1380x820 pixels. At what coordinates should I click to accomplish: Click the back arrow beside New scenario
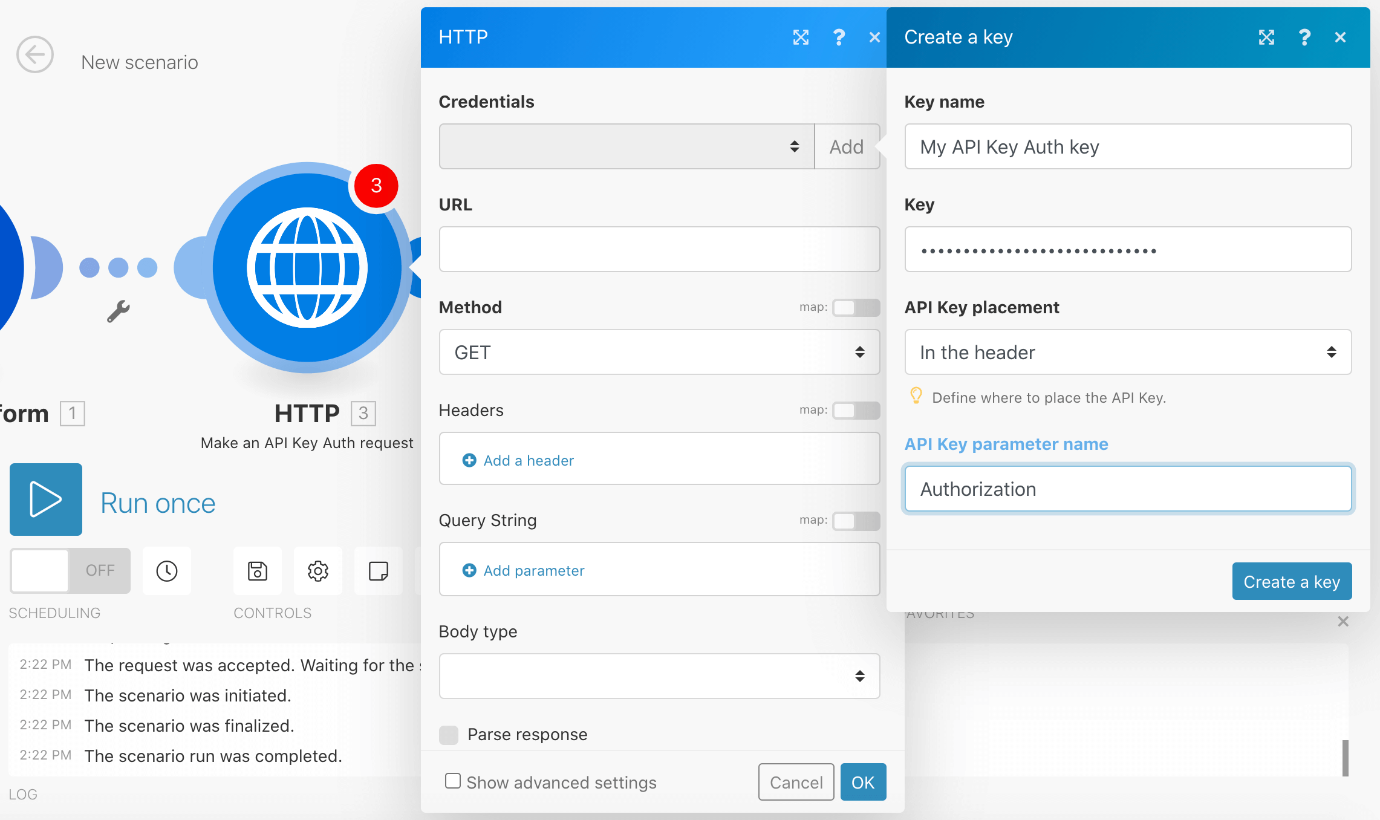coord(34,55)
